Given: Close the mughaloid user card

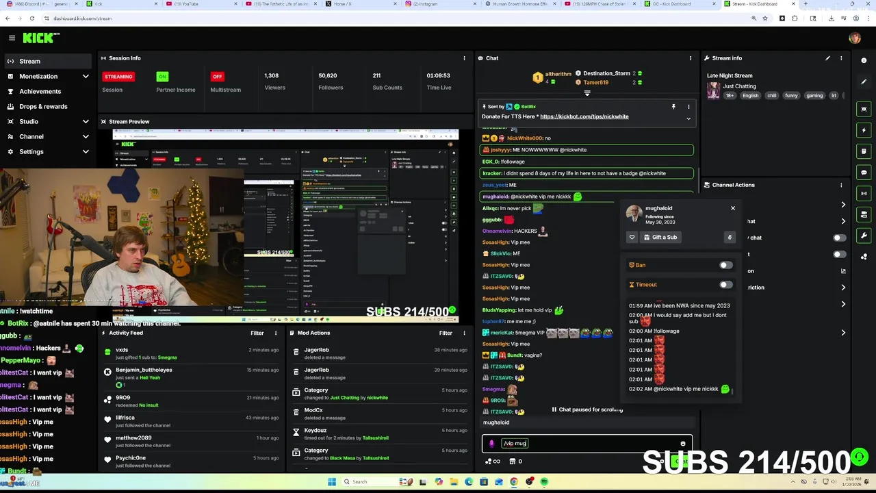Looking at the screenshot, I should click(733, 208).
